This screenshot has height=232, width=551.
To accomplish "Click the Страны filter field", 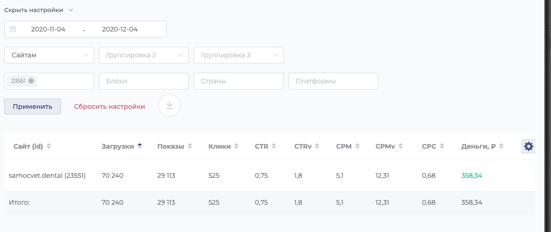I will coord(239,81).
